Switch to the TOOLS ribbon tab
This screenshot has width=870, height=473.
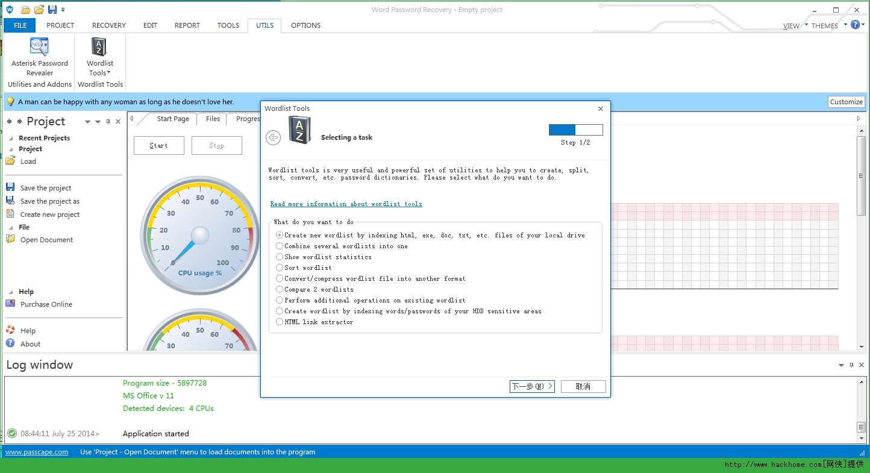pyautogui.click(x=228, y=25)
